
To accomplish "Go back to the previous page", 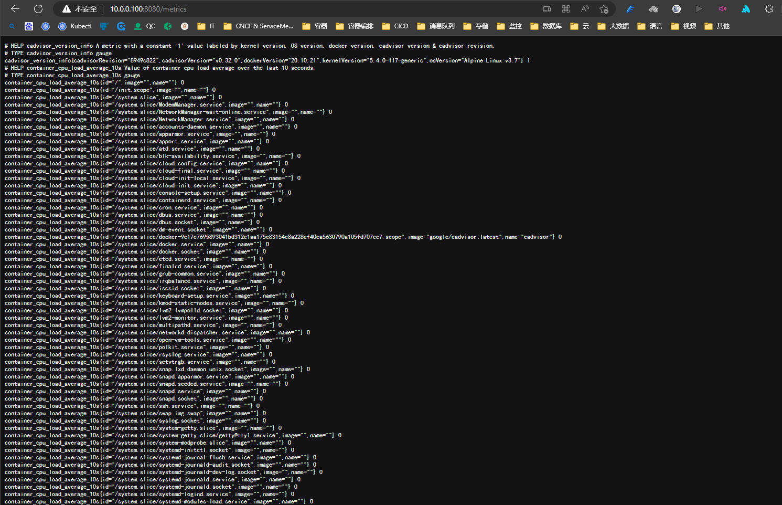I will click(15, 9).
